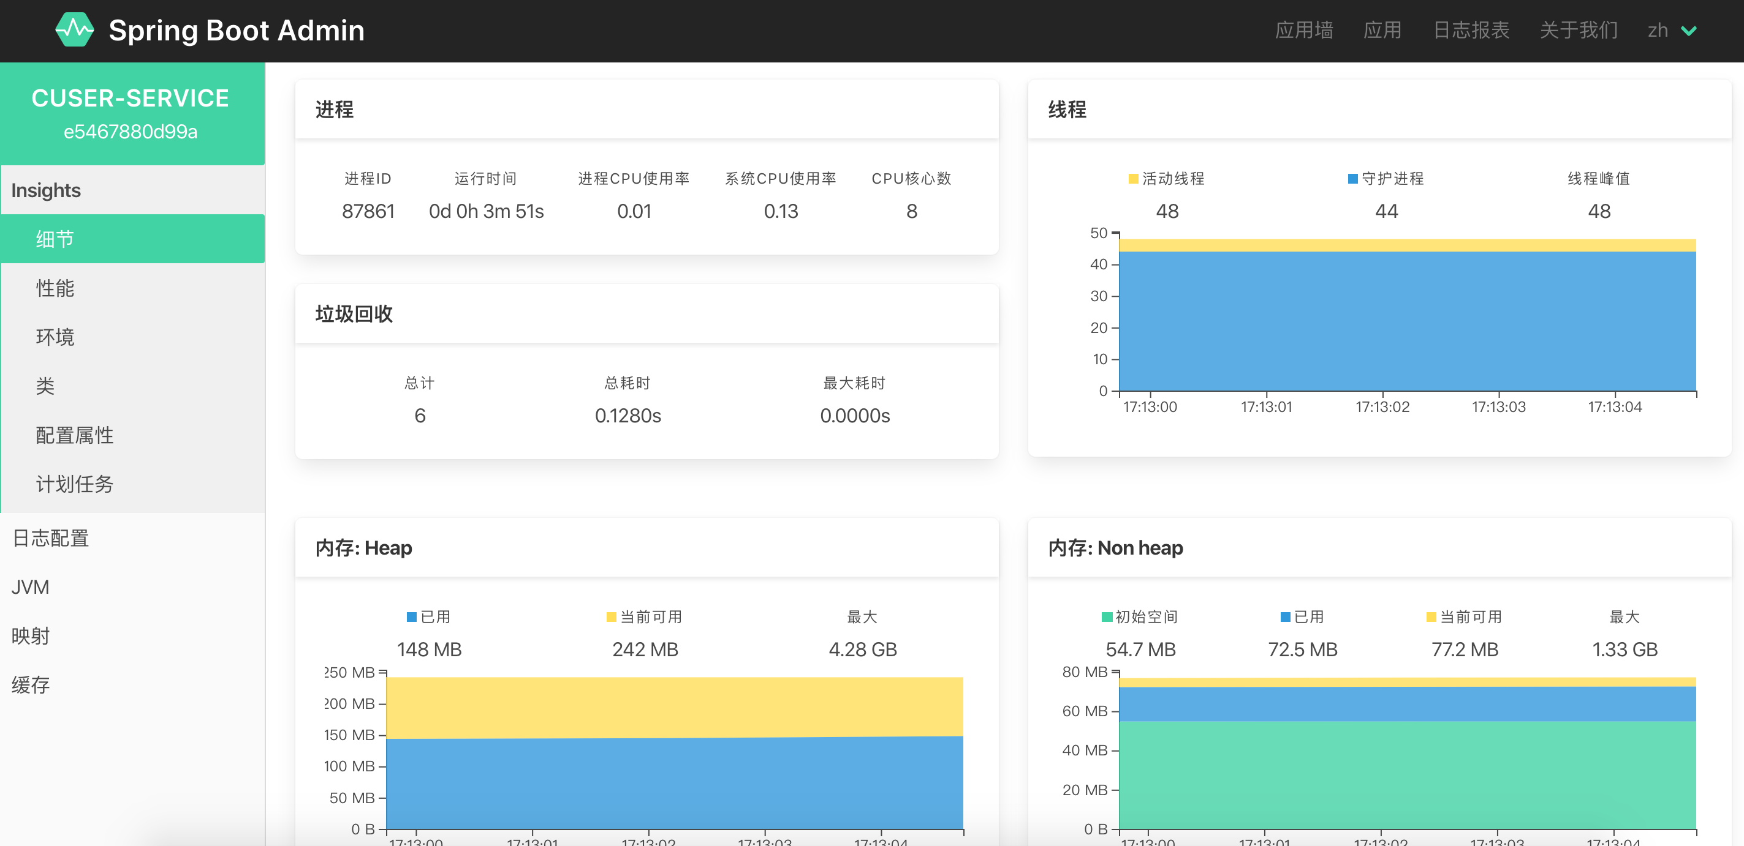The height and width of the screenshot is (846, 1744).
Task: Open 计划任务 in the sidebar
Action: pyautogui.click(x=133, y=484)
